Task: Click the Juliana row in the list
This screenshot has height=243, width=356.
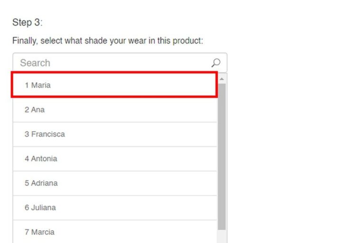Action: [114, 207]
